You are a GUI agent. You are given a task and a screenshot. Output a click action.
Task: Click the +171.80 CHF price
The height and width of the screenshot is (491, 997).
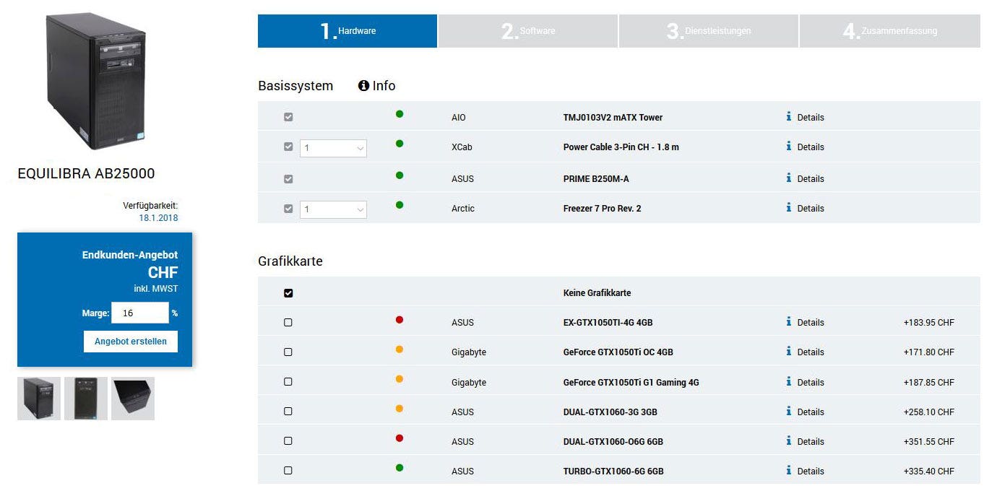pyautogui.click(x=928, y=352)
